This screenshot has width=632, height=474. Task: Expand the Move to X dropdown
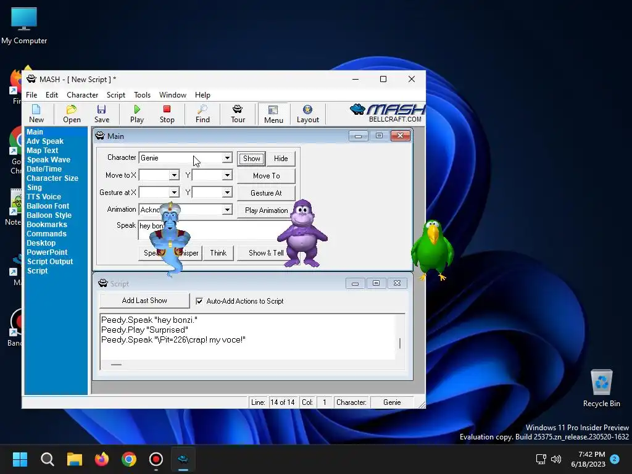point(174,175)
